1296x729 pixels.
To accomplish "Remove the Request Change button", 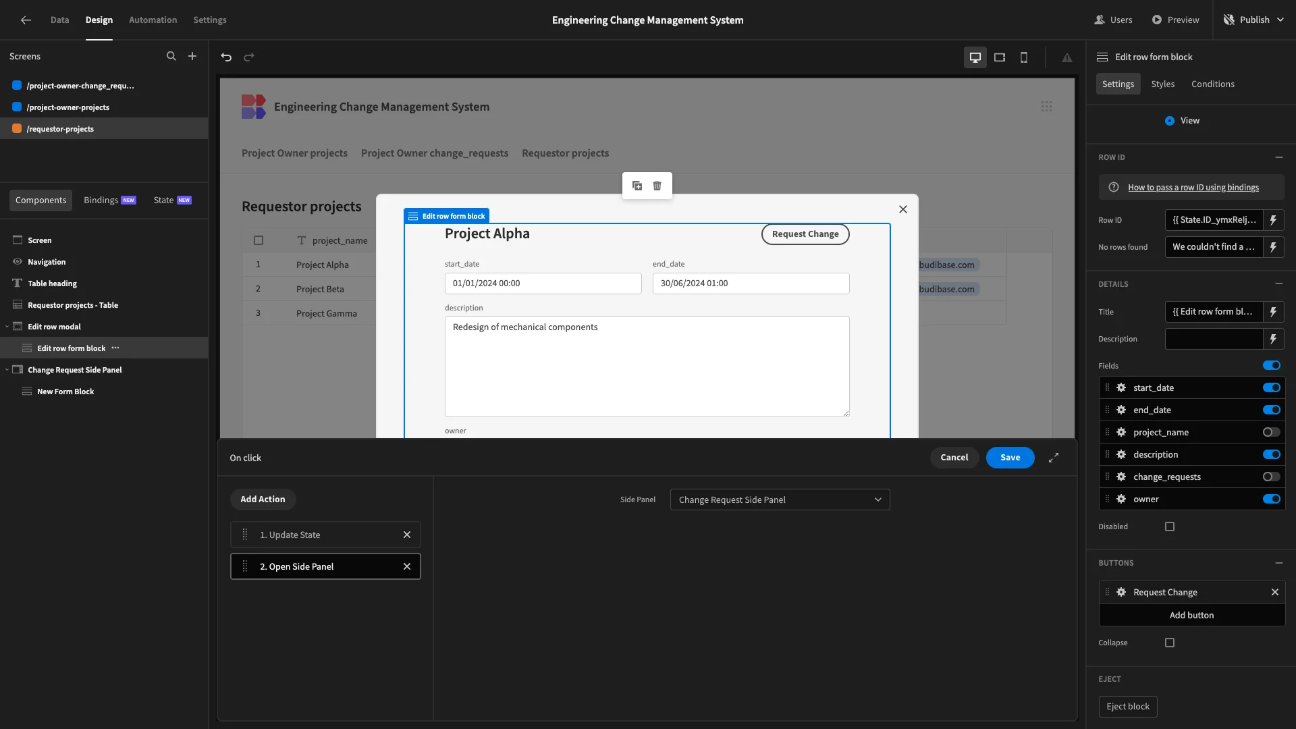I will 1275,592.
